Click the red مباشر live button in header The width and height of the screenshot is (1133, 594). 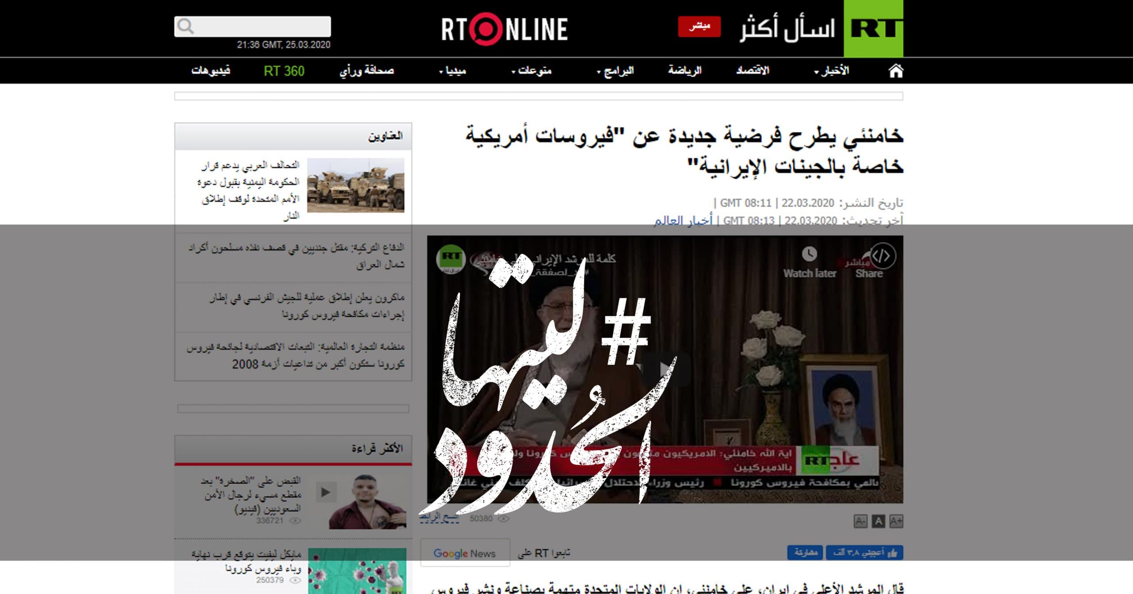699,27
